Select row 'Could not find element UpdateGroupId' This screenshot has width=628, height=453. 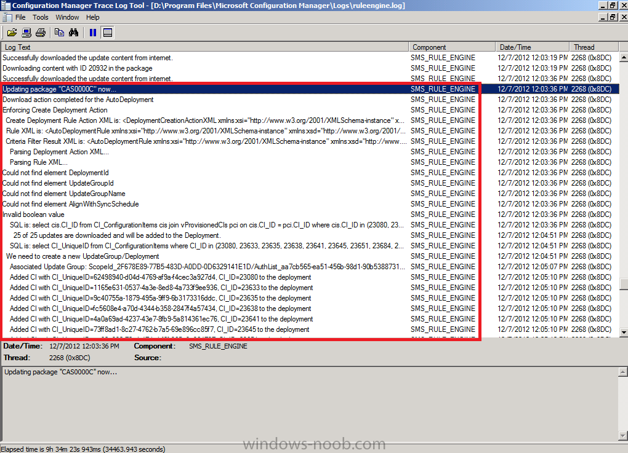tap(310, 183)
